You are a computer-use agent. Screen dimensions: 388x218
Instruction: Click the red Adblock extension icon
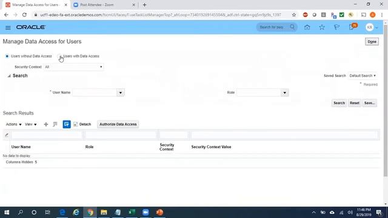[306, 15]
